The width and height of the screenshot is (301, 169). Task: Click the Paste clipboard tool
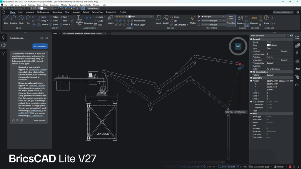click(267, 20)
